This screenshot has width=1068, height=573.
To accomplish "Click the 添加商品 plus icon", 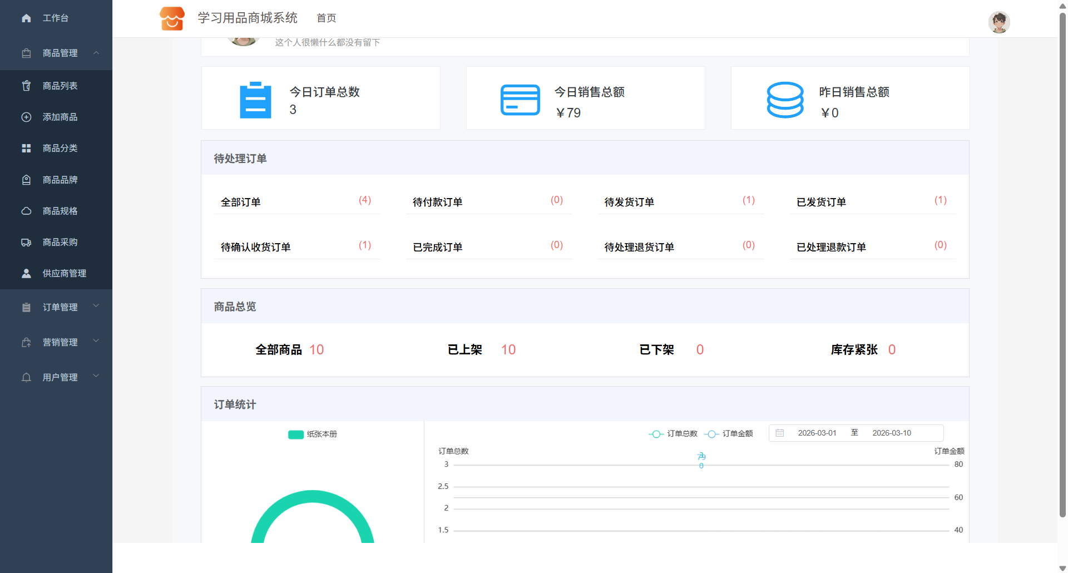I will [26, 117].
